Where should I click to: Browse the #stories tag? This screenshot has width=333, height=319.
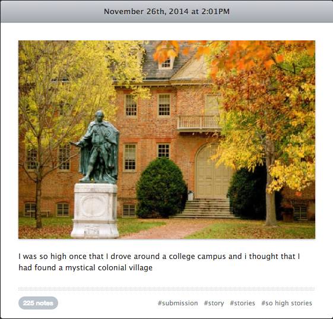(242, 303)
